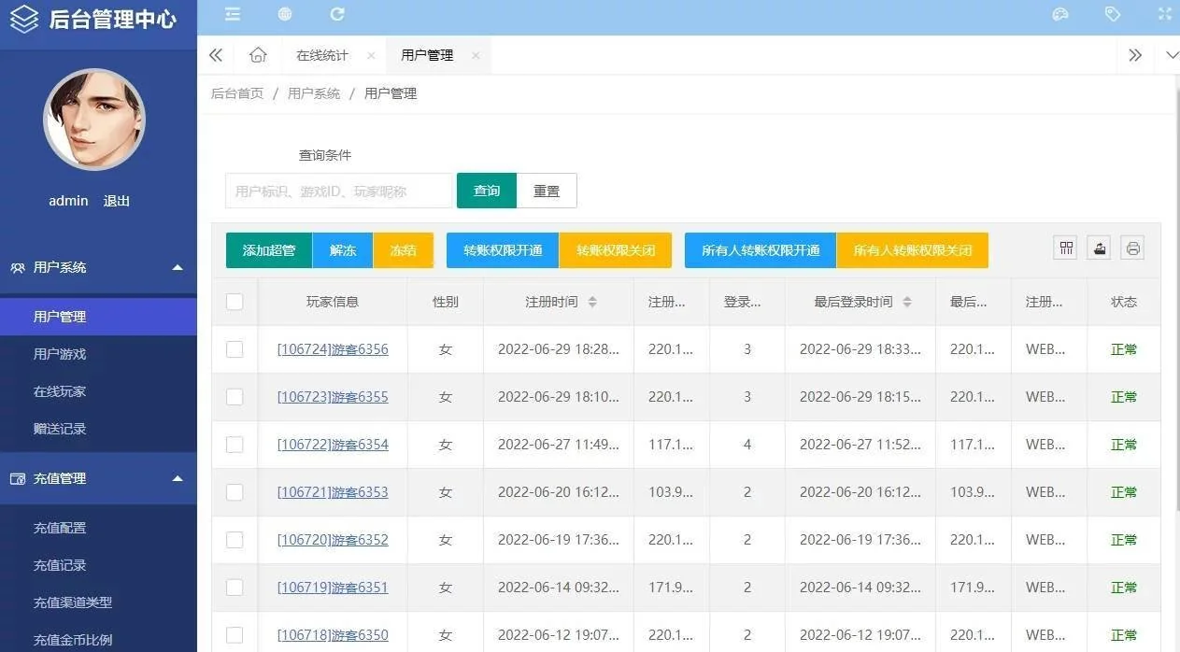Click the print icon above the table
This screenshot has height=652, width=1180.
[1132, 248]
